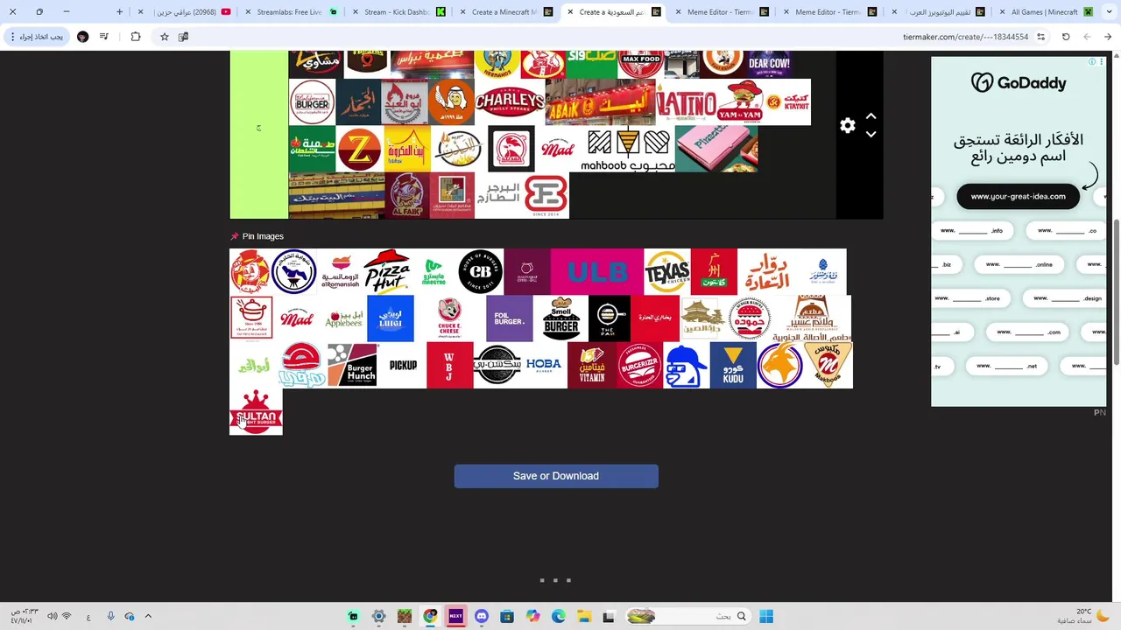Image resolution: width=1121 pixels, height=630 pixels.
Task: Switch to Streamlabs Free Live tab
Action: coord(289,12)
